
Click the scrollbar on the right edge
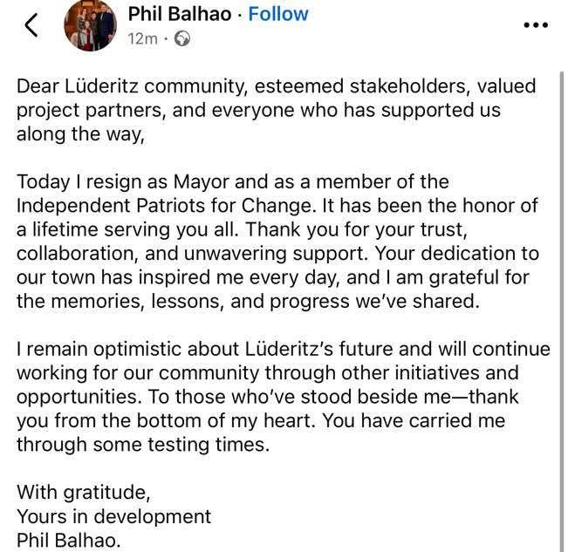pyautogui.click(x=562, y=305)
